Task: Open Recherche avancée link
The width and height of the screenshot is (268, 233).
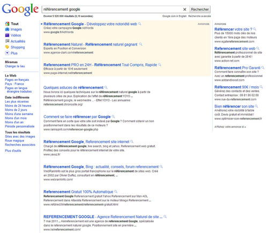Action: (x=199, y=16)
